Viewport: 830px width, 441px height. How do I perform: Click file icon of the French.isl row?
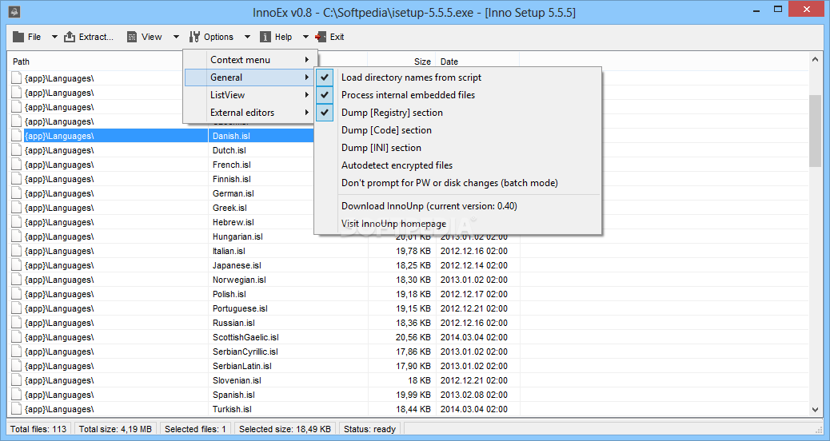click(17, 165)
